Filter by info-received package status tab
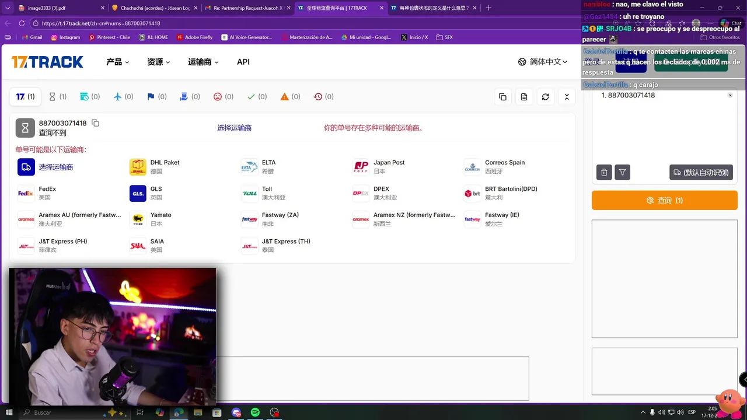This screenshot has width=747, height=420. [90, 97]
